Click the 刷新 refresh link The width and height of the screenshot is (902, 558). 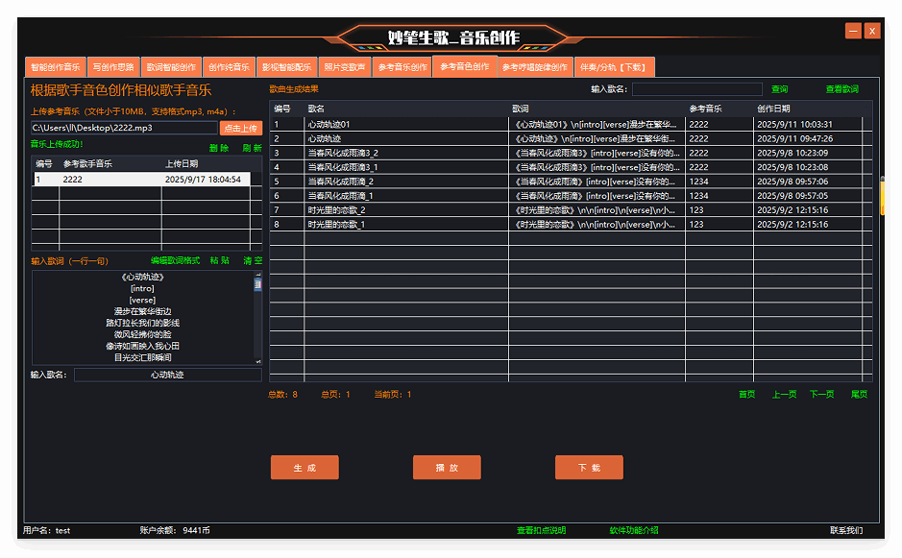(x=252, y=148)
